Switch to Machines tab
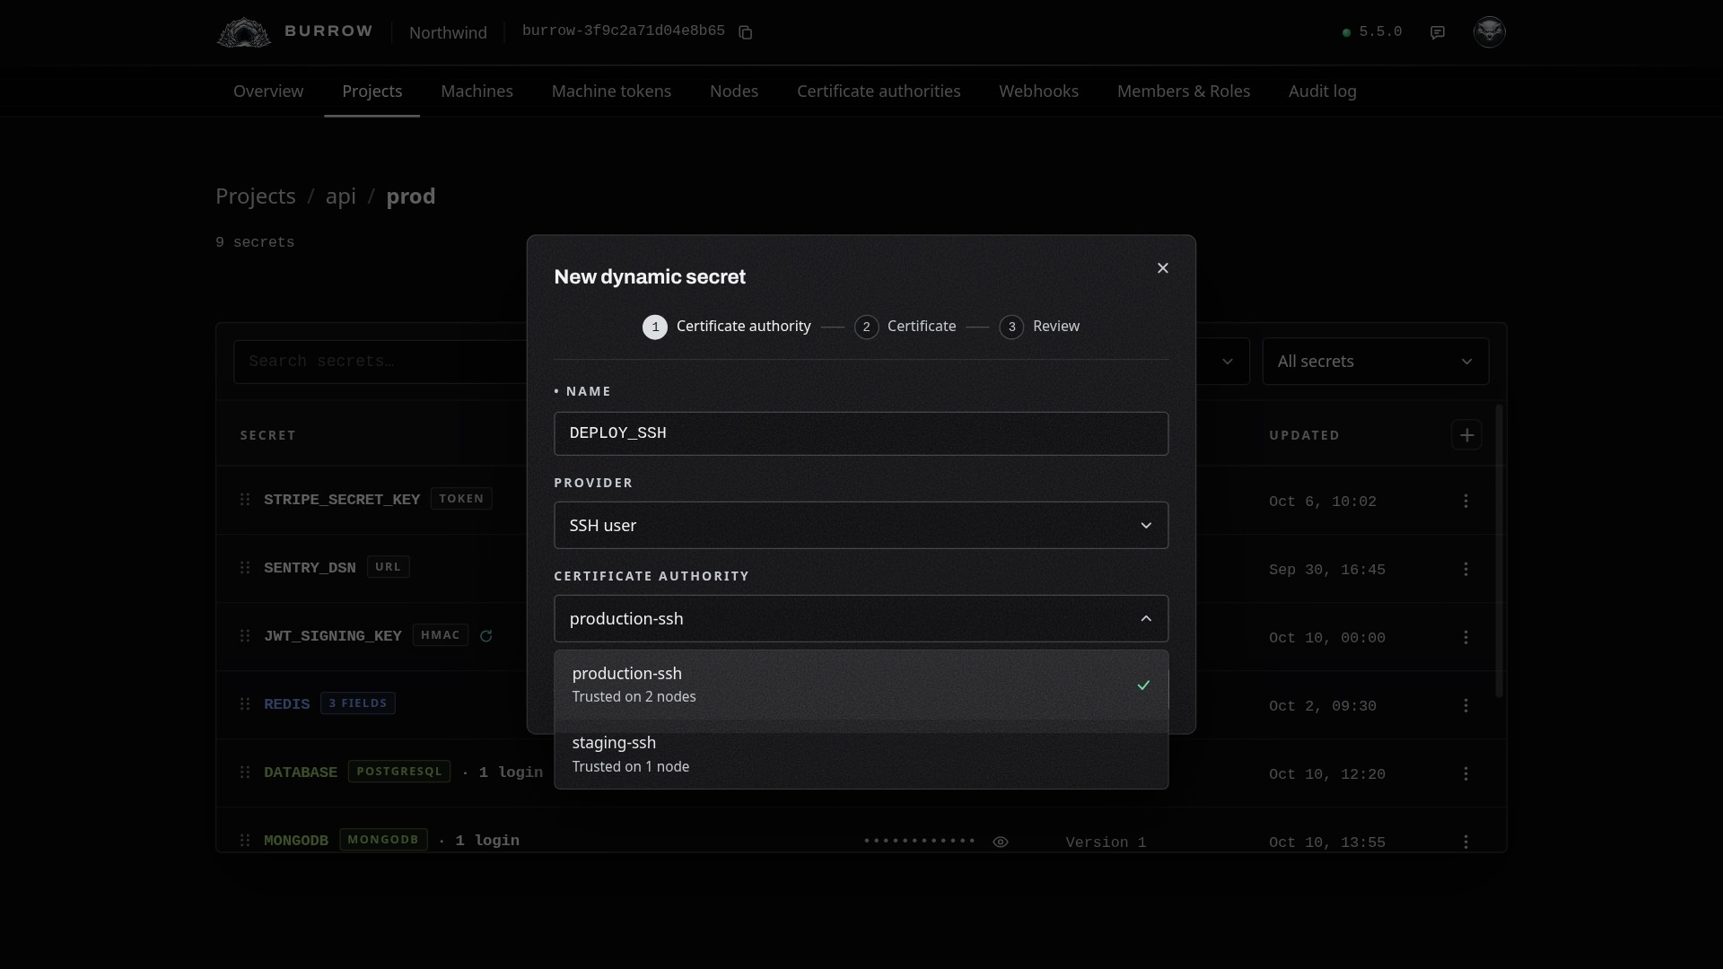1723x969 pixels. pyautogui.click(x=477, y=91)
